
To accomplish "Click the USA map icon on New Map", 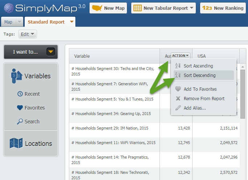I will pos(97,8).
